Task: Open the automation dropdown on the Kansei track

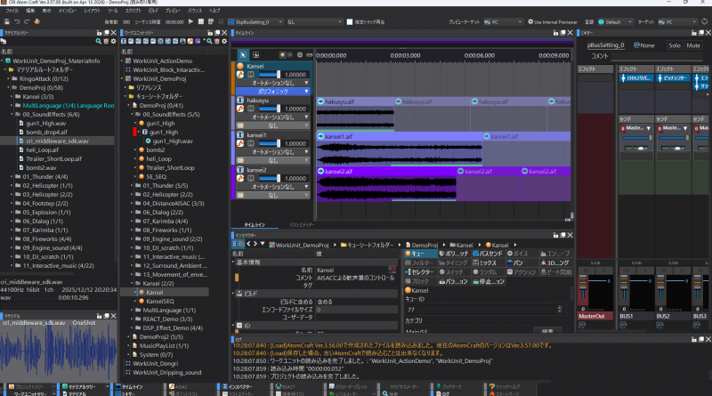Action: tap(273, 83)
